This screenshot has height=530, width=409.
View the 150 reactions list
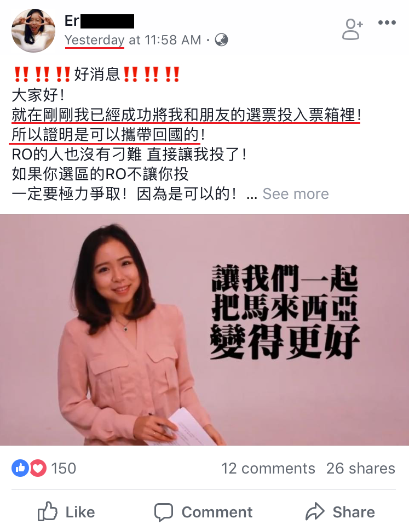tap(64, 469)
